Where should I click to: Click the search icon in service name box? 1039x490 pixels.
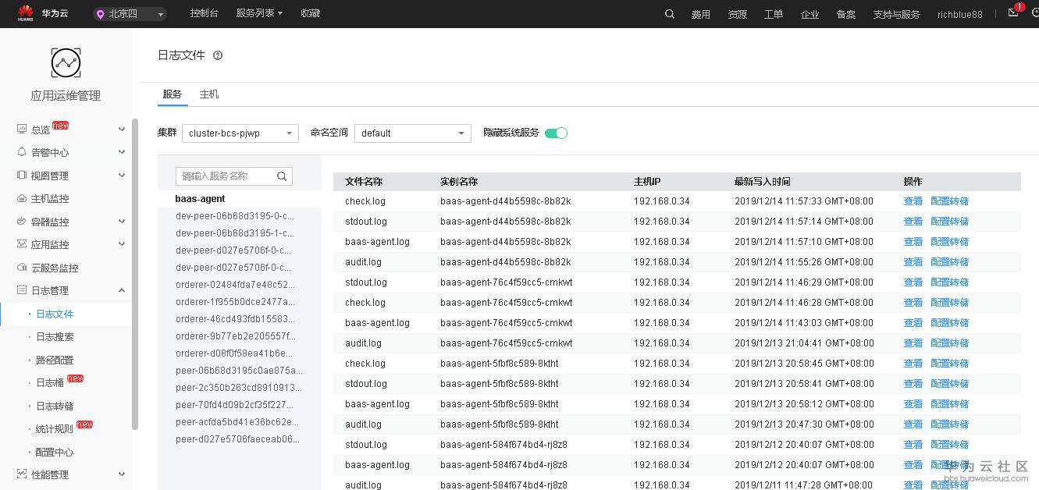282,176
